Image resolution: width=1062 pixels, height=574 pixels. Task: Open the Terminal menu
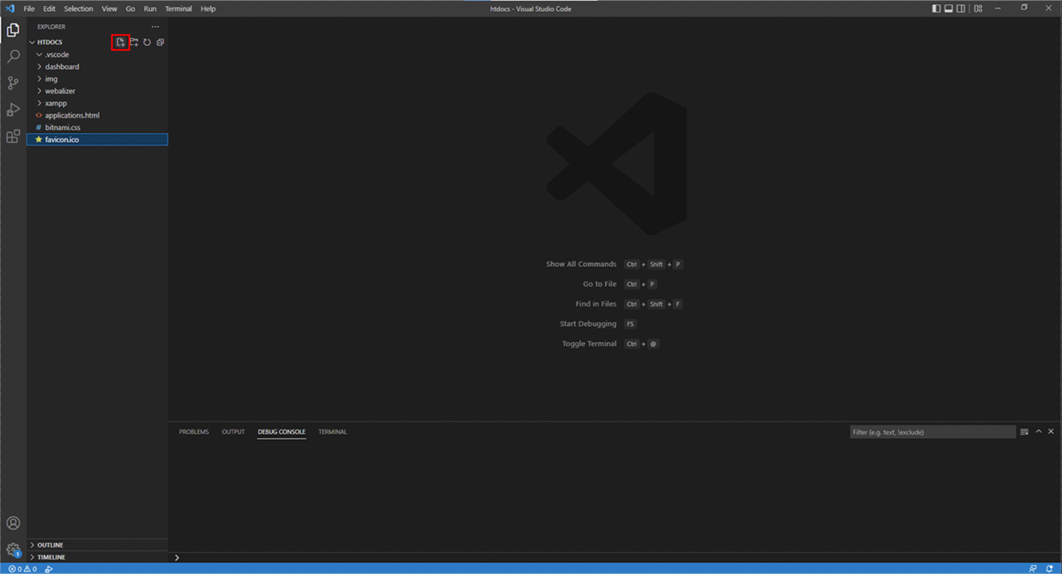click(x=178, y=8)
